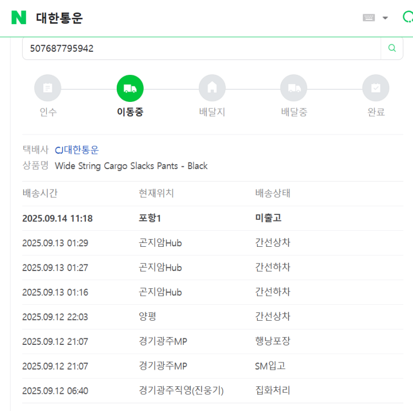Image resolution: width=413 pixels, height=411 pixels.
Task: Click the 택배사 label
Action: pyautogui.click(x=36, y=150)
